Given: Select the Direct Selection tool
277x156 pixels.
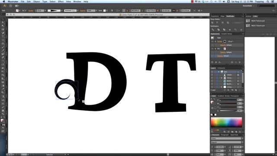Looking at the screenshot, I should pyautogui.click(x=3, y=23).
